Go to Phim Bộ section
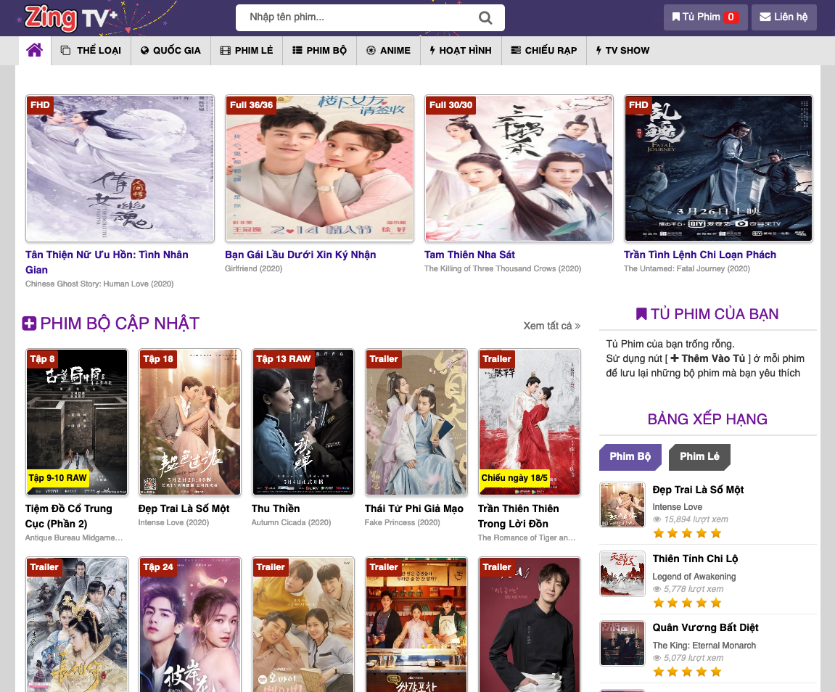Image resolution: width=835 pixels, height=692 pixels. pyautogui.click(x=319, y=51)
